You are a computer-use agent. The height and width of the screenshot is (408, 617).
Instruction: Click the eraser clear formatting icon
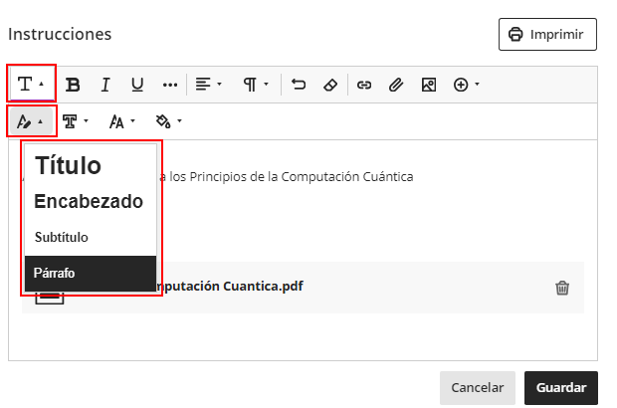[330, 85]
